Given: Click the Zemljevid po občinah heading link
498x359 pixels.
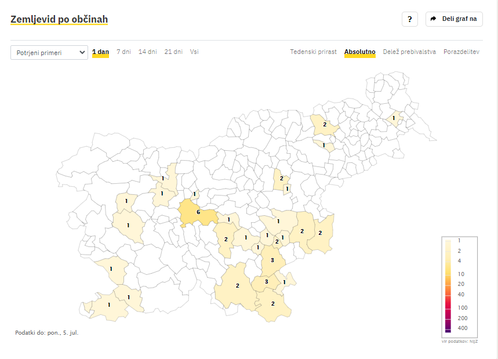Looking at the screenshot, I should pos(59,19).
